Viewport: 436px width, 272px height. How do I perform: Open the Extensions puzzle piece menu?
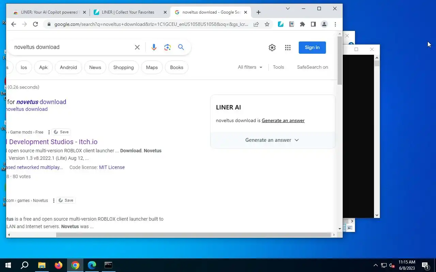302,24
